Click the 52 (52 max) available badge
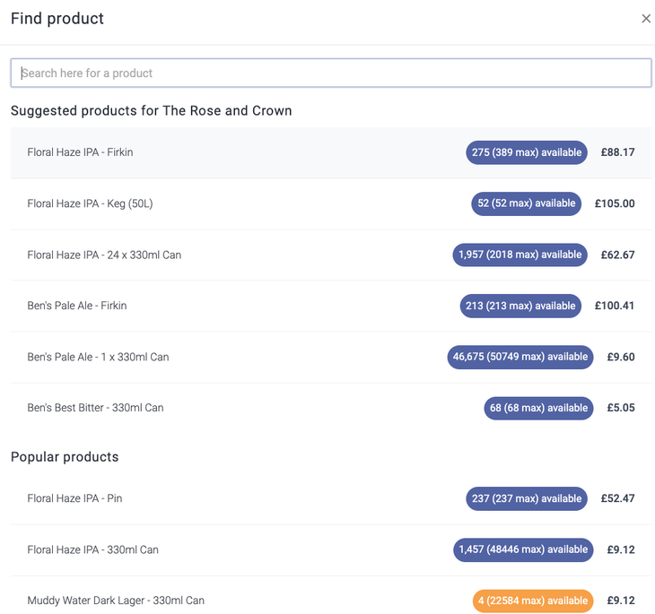This screenshot has height=614, width=655. [x=527, y=203]
